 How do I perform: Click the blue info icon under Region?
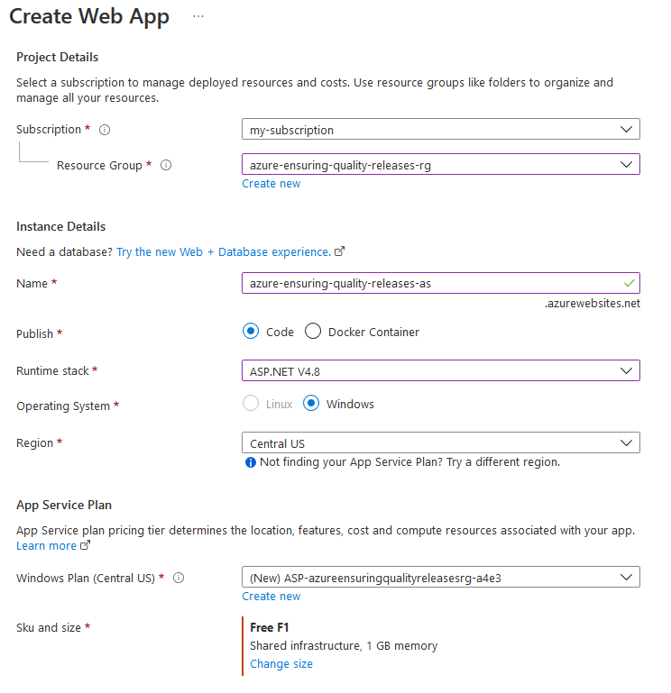click(251, 462)
